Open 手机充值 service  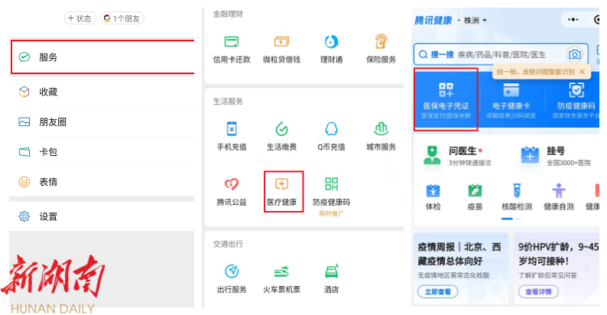[231, 135]
